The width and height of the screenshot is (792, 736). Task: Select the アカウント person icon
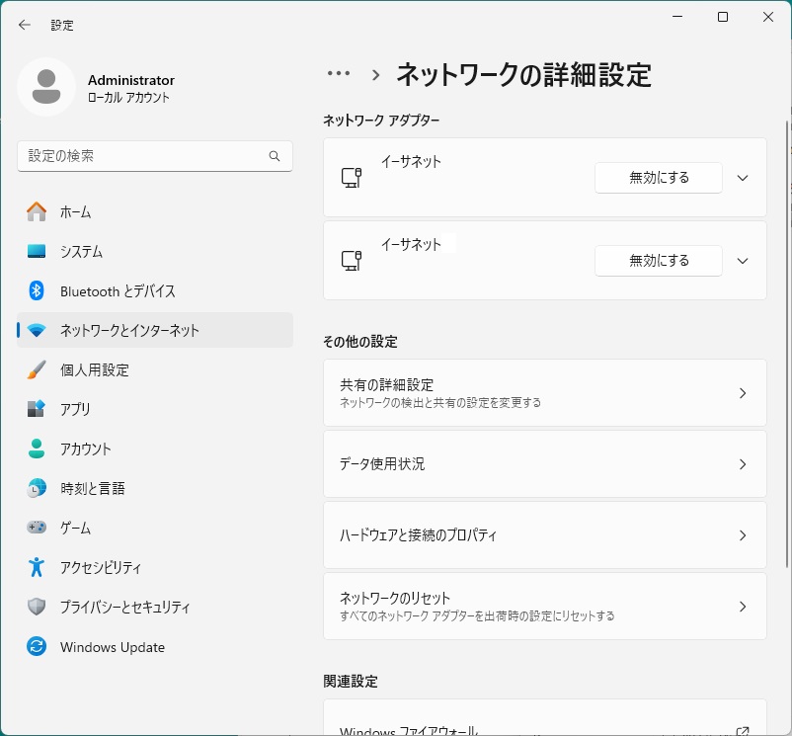[x=37, y=449]
